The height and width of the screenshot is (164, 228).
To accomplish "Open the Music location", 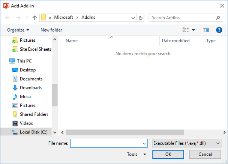I will point(26,97).
